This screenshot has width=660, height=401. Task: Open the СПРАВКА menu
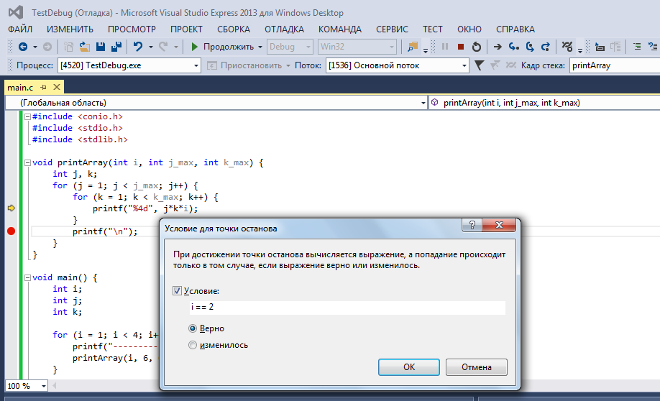tap(515, 29)
